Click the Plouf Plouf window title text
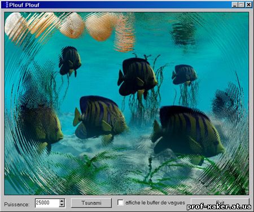The image size is (254, 212). point(24,5)
